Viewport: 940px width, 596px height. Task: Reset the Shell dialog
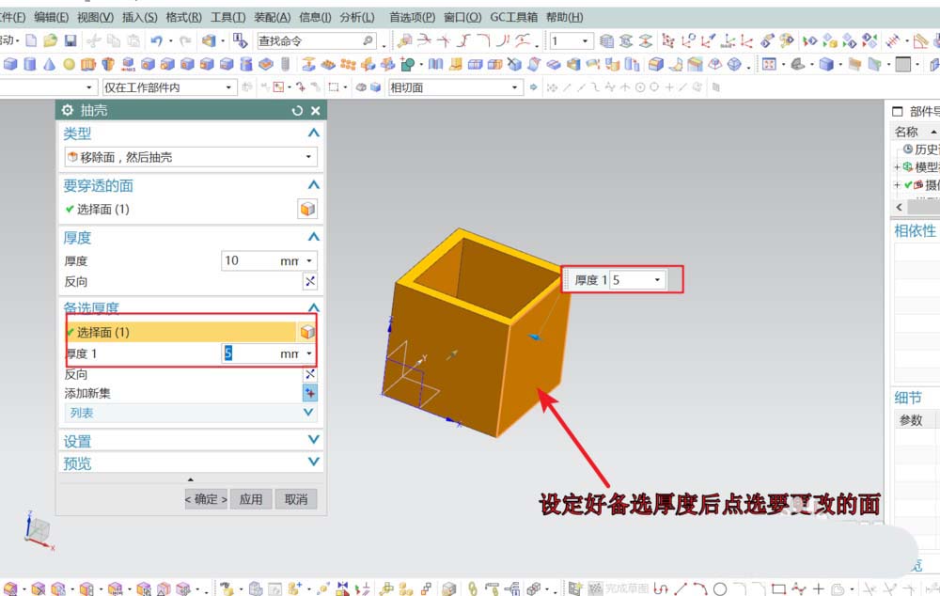pyautogui.click(x=297, y=111)
